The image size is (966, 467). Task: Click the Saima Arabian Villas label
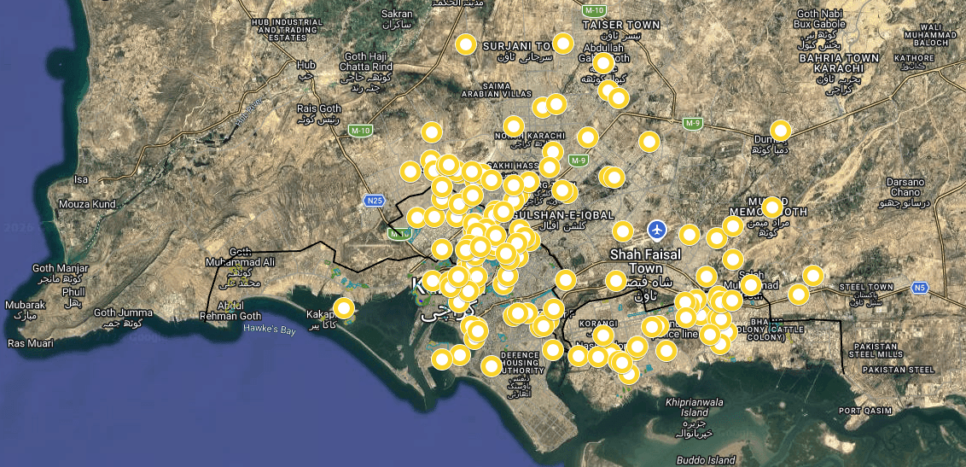[x=497, y=90]
